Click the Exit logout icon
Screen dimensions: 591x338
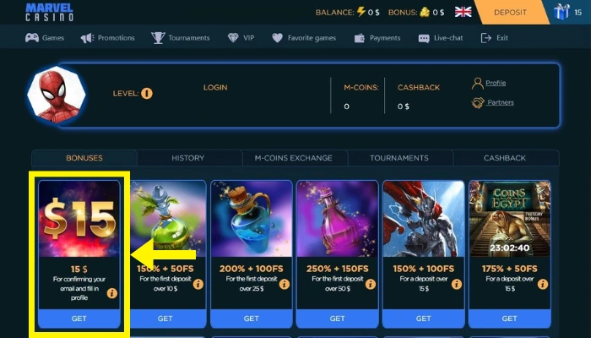pyautogui.click(x=485, y=38)
